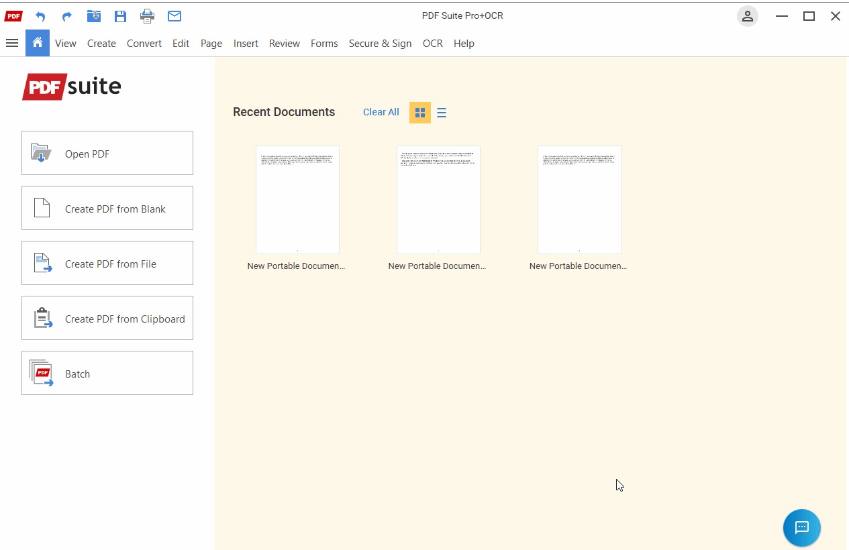The width and height of the screenshot is (849, 550).
Task: Switch to grid view of recent documents
Action: tap(420, 113)
